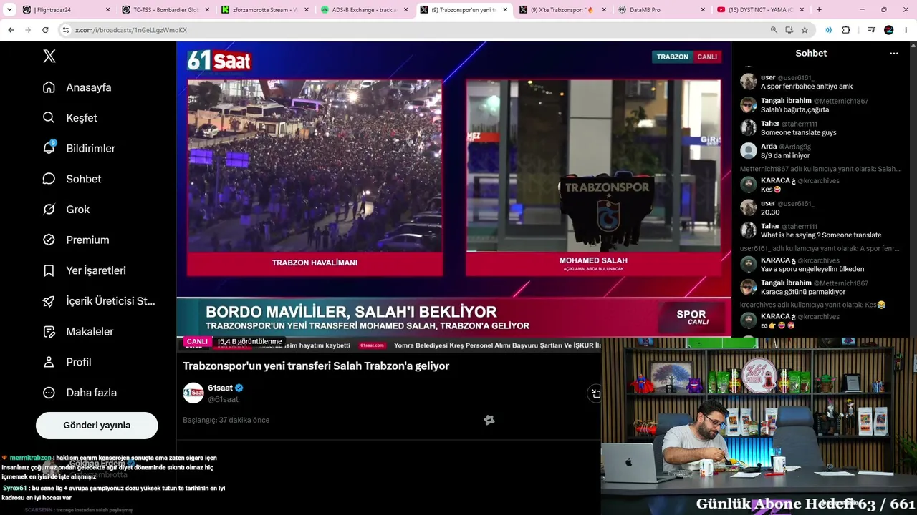Click the Sohbet panel heading
Screen dimensions: 917x515
(811, 54)
